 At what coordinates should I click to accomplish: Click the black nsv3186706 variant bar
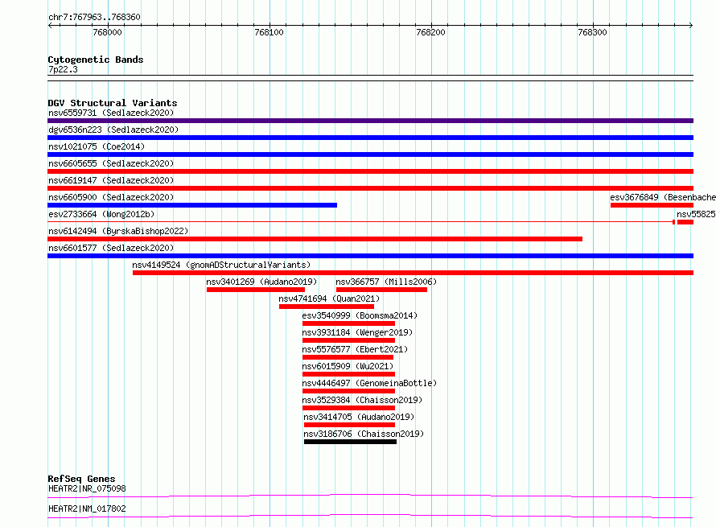coord(350,442)
